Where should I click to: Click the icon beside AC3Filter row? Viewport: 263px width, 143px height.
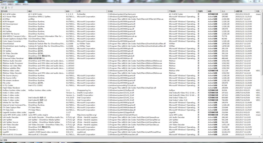(1, 19)
